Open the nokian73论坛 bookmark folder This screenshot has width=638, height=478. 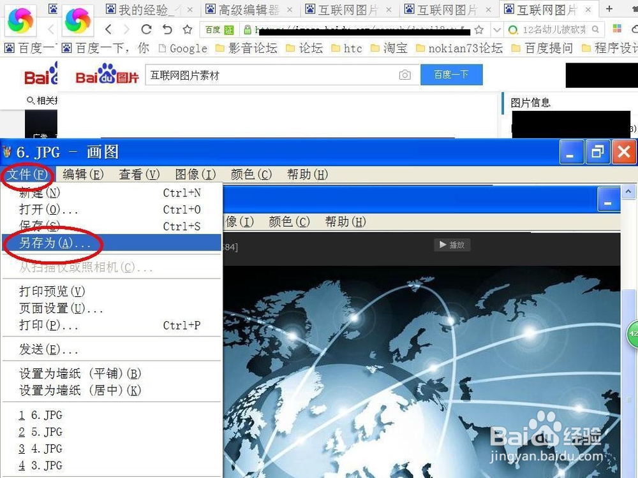click(x=459, y=48)
